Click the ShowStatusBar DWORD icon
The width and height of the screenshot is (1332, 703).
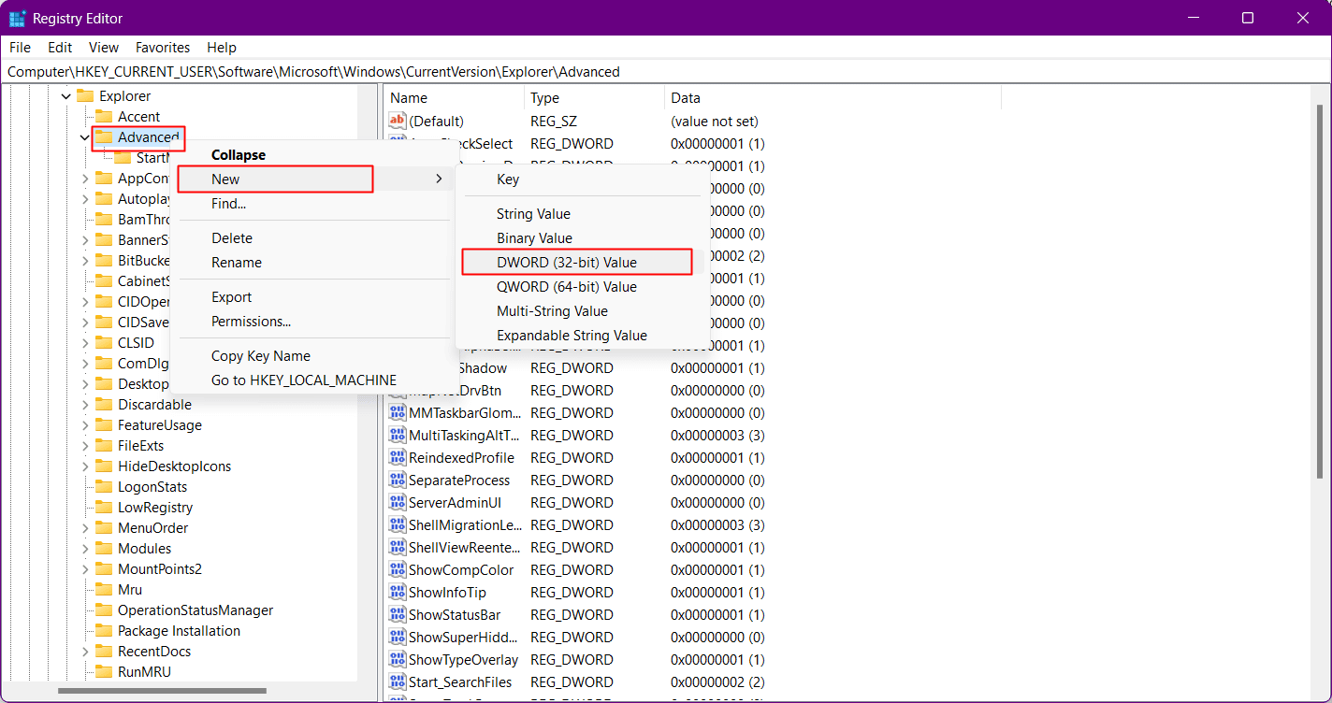[398, 614]
